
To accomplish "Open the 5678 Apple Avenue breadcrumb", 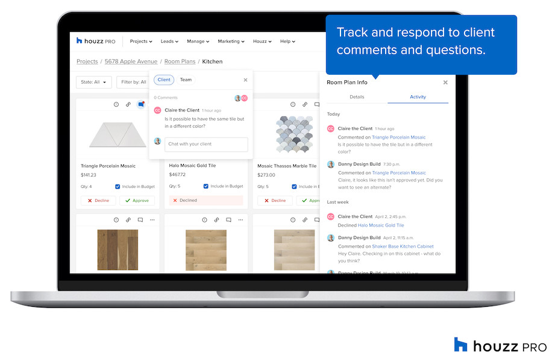I will (x=131, y=61).
